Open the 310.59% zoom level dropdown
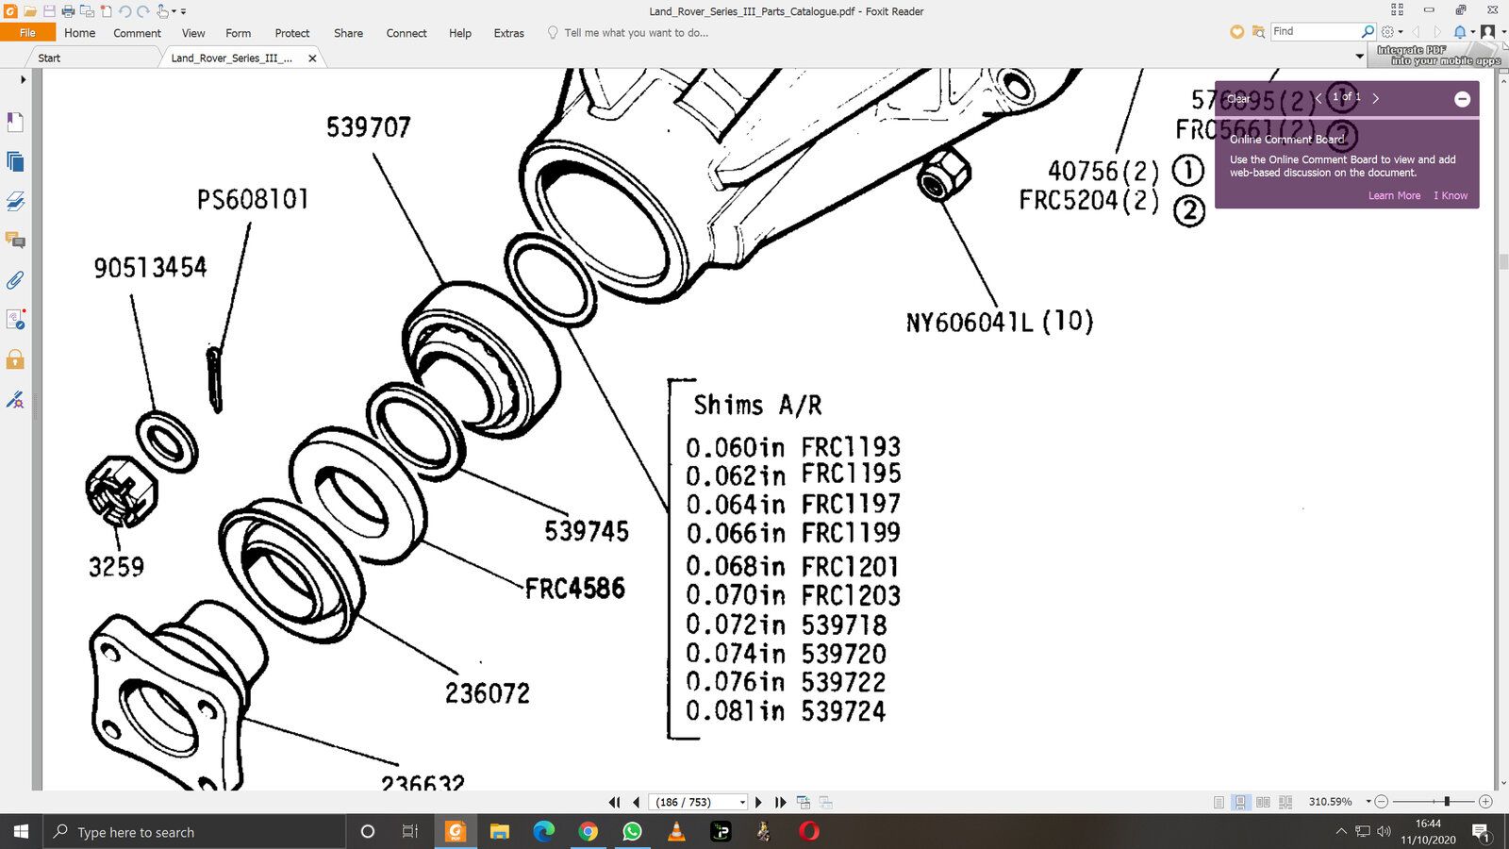This screenshot has width=1509, height=849. (1368, 802)
